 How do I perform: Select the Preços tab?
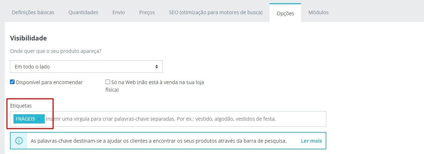pyautogui.click(x=147, y=12)
